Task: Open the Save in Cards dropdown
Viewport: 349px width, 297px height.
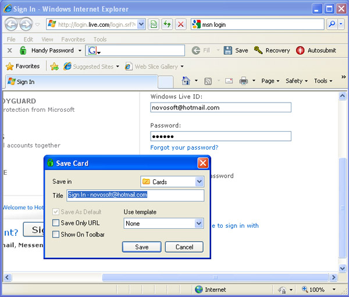Action: tap(200, 182)
